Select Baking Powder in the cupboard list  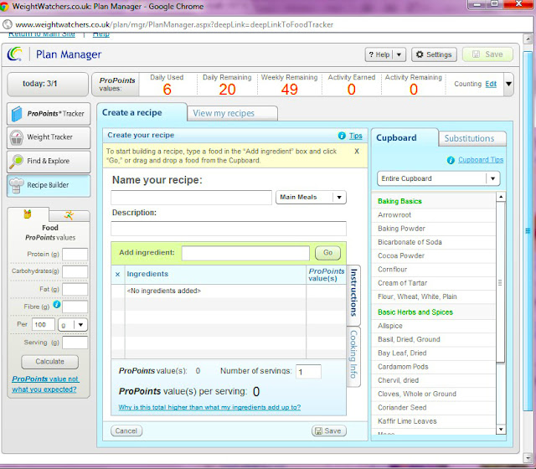[x=433, y=229]
